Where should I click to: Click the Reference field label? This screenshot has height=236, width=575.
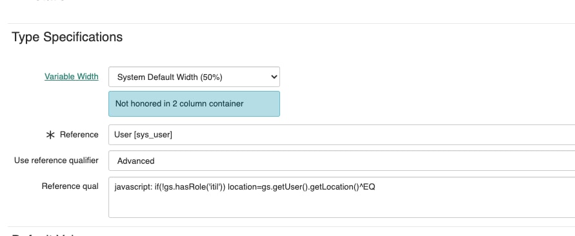[79, 135]
